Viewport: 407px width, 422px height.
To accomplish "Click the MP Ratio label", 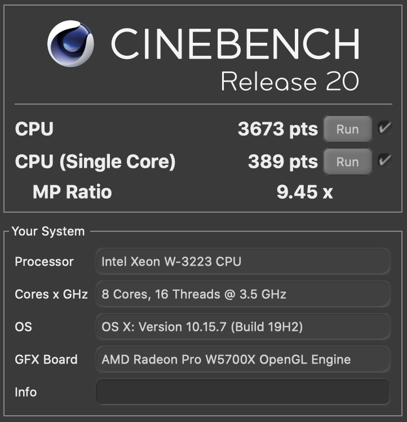I will point(72,192).
